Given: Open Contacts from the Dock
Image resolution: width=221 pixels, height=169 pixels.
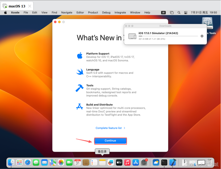Looking at the screenshot, I should point(86,163).
